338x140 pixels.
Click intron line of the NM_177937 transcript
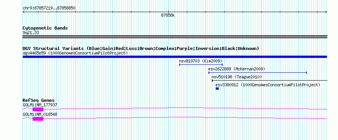click(185, 107)
